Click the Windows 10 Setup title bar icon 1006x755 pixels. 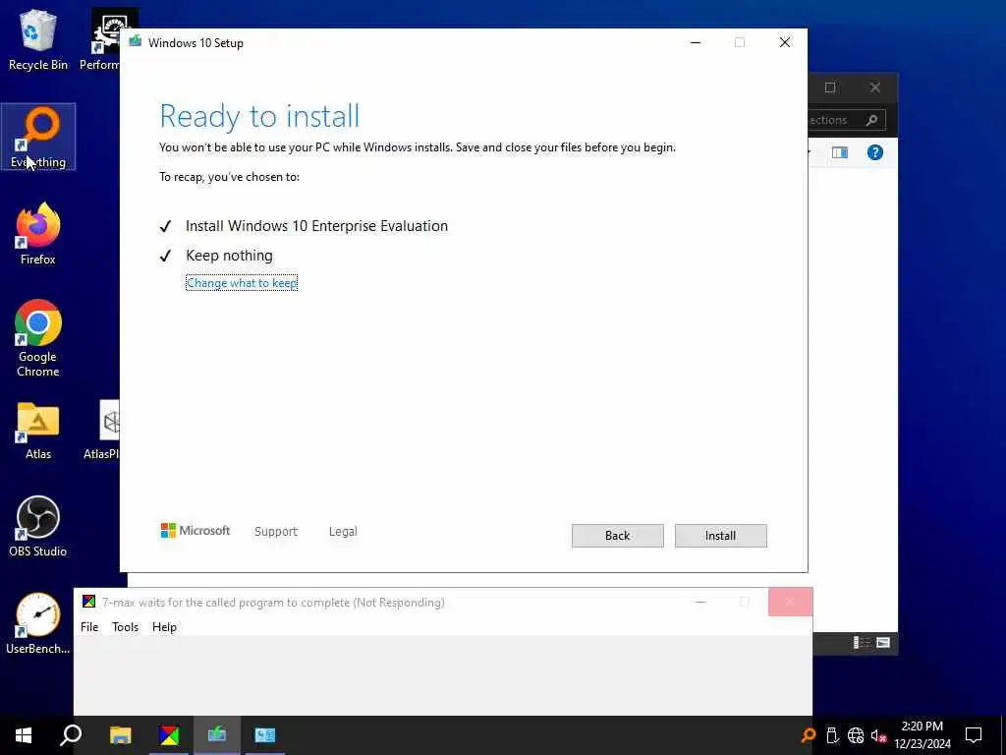135,41
